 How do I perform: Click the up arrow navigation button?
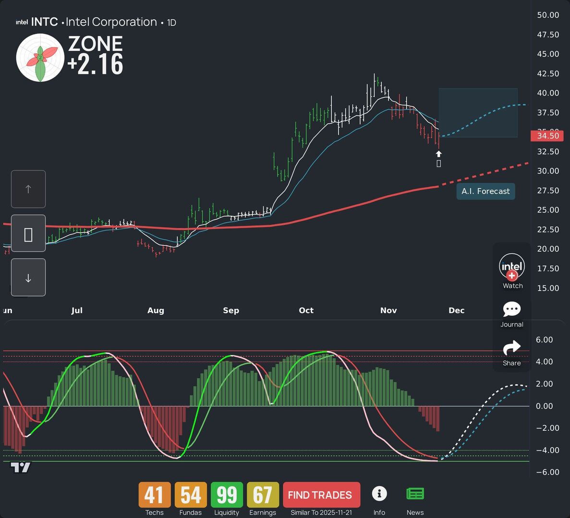click(28, 189)
